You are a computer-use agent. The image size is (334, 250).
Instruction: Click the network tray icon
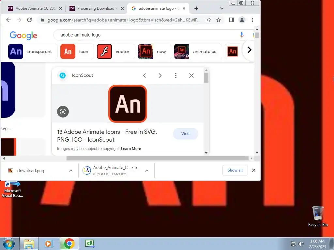tap(293, 244)
